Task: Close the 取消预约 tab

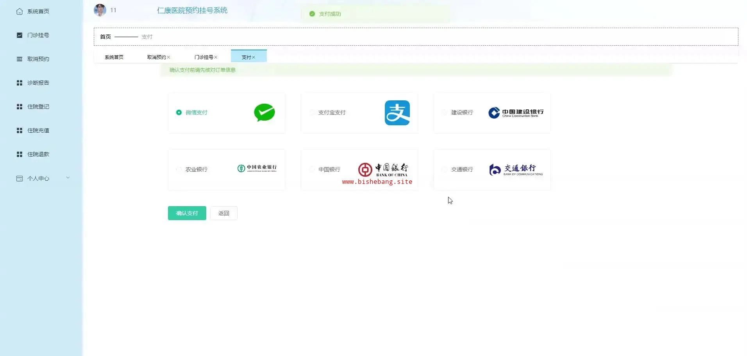Action: (168, 57)
